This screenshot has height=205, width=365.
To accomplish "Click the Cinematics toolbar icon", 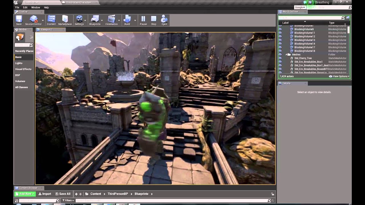I will tap(111, 20).
